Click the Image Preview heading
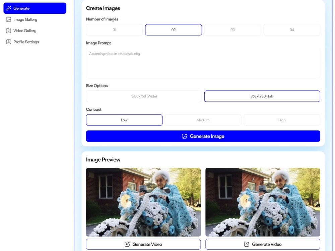Screen dimensions: 335x251 tap(103, 160)
